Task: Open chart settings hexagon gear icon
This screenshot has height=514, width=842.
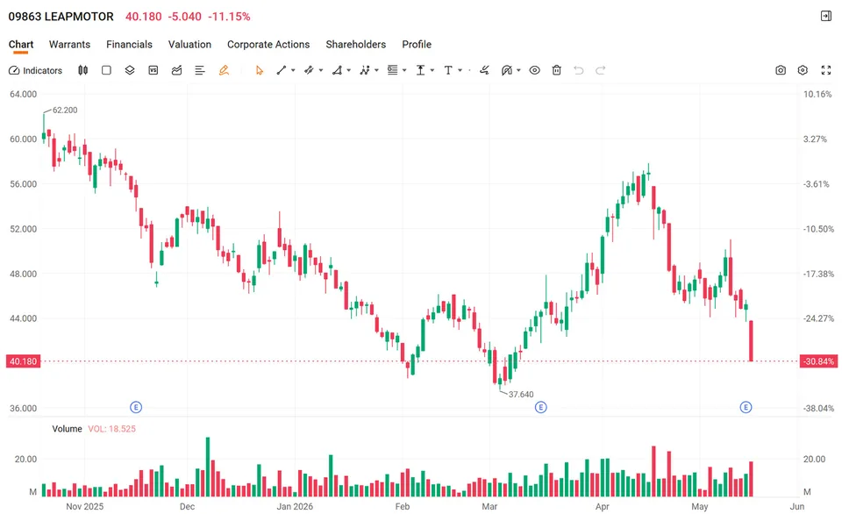Action: click(803, 70)
